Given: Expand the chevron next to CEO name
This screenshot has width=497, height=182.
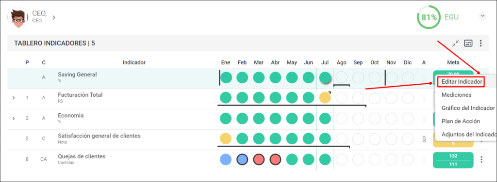Looking at the screenshot, I should tap(54, 17).
